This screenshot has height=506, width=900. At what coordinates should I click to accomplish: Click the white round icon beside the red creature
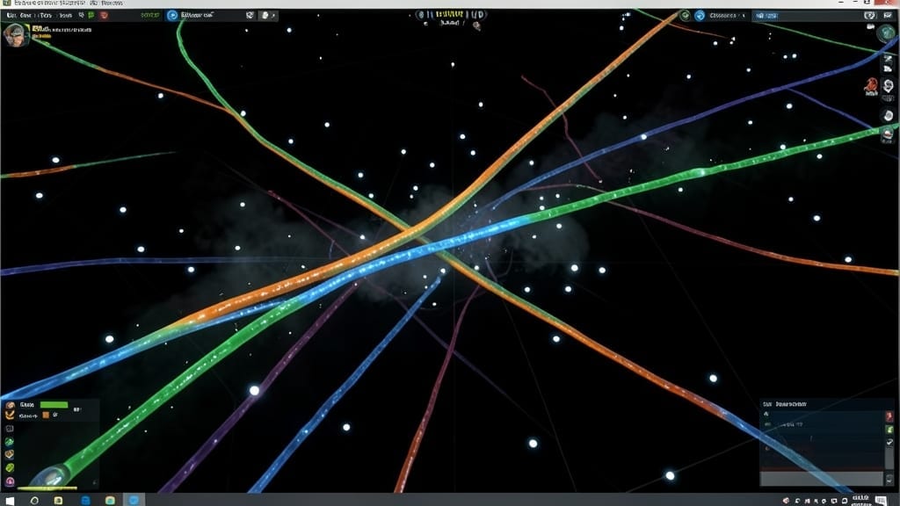(x=888, y=86)
